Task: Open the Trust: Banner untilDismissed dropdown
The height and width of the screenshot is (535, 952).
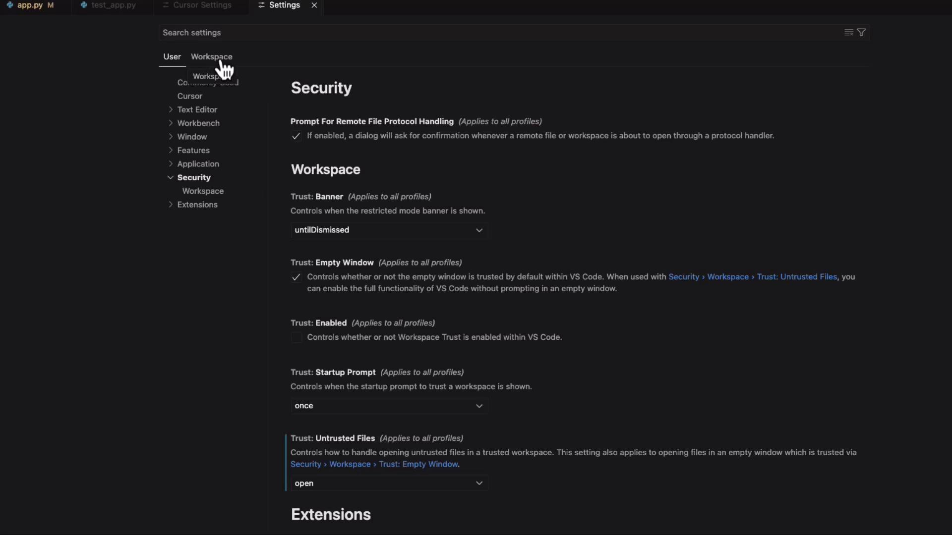Action: [389, 230]
